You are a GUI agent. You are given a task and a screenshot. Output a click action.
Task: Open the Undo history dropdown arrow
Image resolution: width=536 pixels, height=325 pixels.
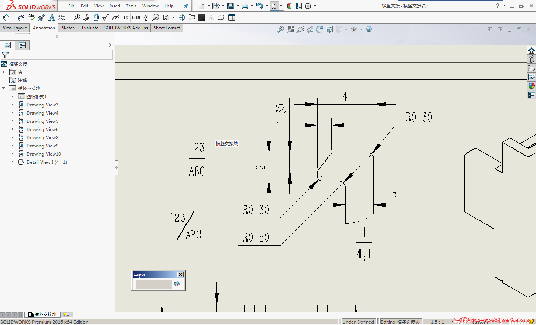[x=267, y=6]
